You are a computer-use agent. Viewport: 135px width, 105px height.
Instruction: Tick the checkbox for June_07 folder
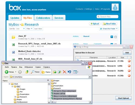coord(116,37)
